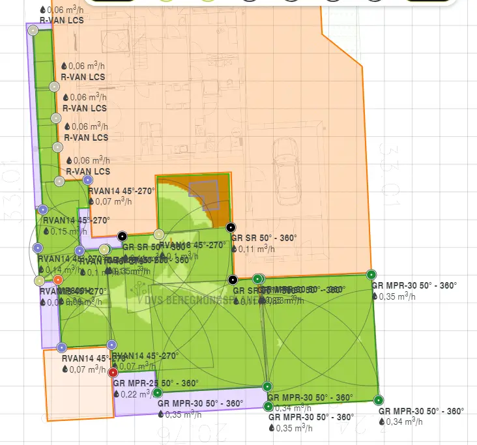The width and height of the screenshot is (477, 445).
Task: Select the green GR MPR-30 sprinkler beside the GR MPR-25 label
Action: [x=157, y=393]
